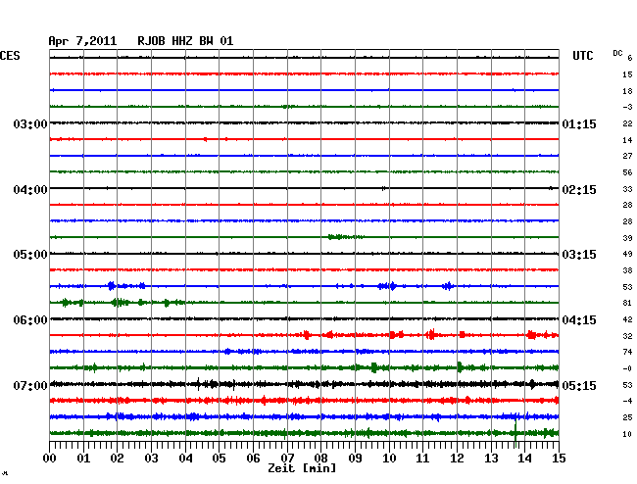Screen dimensions: 637x484
Task: Click minute tick label '08' on time axis
Action: click(x=320, y=459)
